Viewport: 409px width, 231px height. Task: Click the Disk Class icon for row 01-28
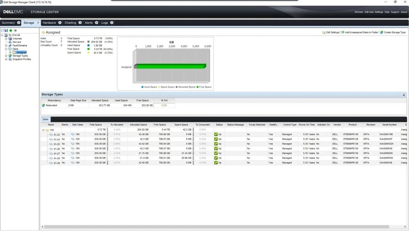(73, 158)
